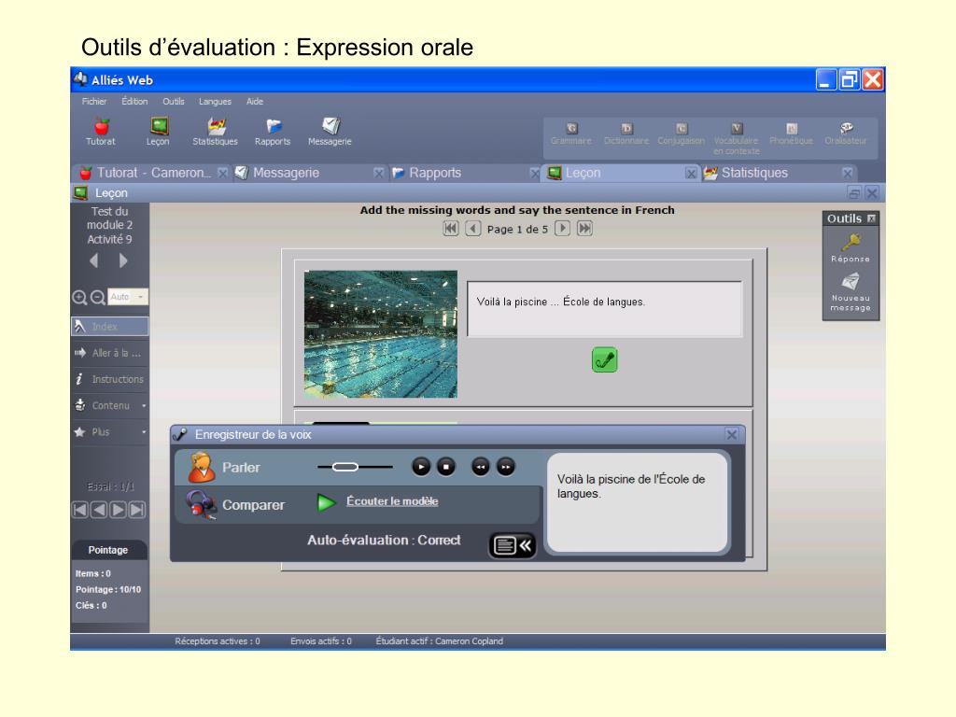
Task: Open the Messagerie toolbar icon
Action: tap(330, 131)
